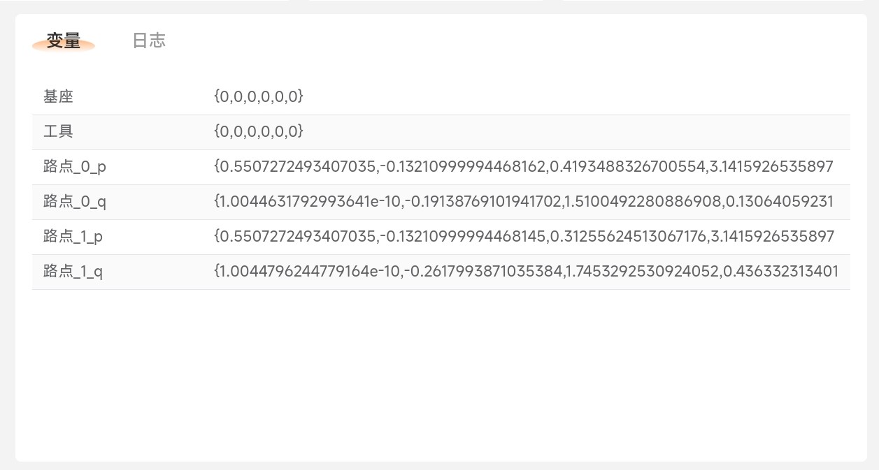The height and width of the screenshot is (470, 879).
Task: Select the 基座 variable row
Action: pos(441,97)
